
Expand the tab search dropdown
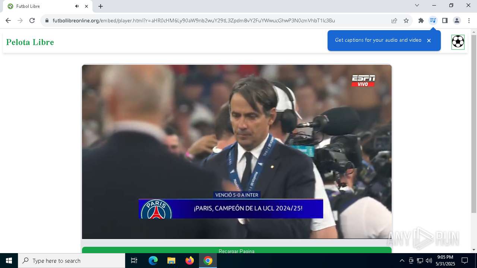click(x=417, y=6)
